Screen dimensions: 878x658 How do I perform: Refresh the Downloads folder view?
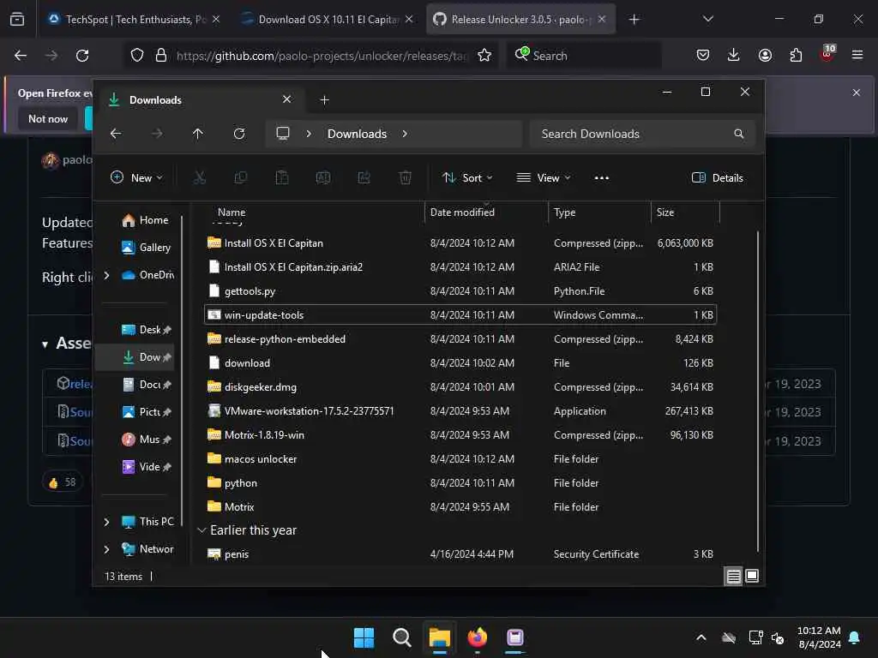(x=239, y=134)
